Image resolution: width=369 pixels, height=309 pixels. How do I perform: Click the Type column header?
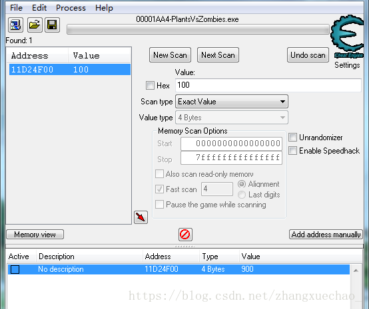pos(219,257)
